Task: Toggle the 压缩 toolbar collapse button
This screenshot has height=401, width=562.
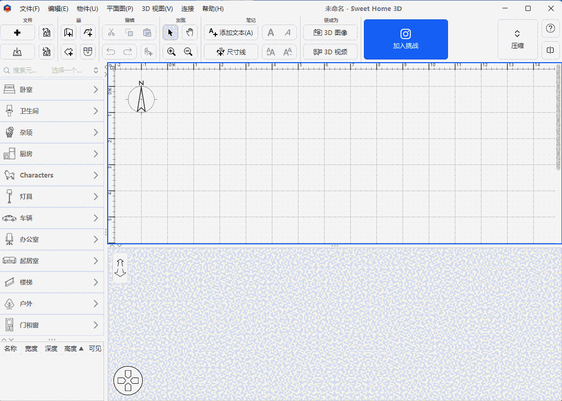Action: coord(517,40)
